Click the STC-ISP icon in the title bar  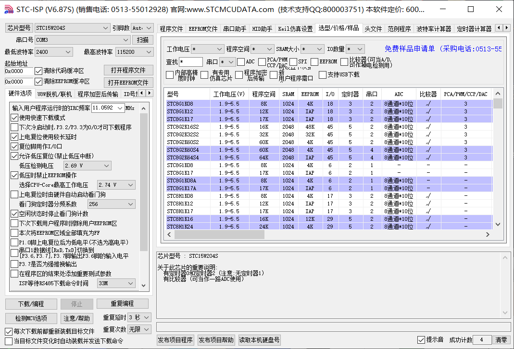(10, 9)
